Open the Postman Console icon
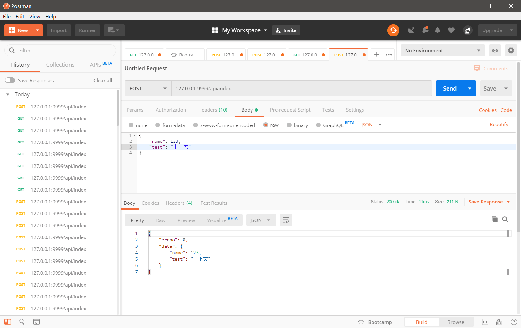 point(37,322)
